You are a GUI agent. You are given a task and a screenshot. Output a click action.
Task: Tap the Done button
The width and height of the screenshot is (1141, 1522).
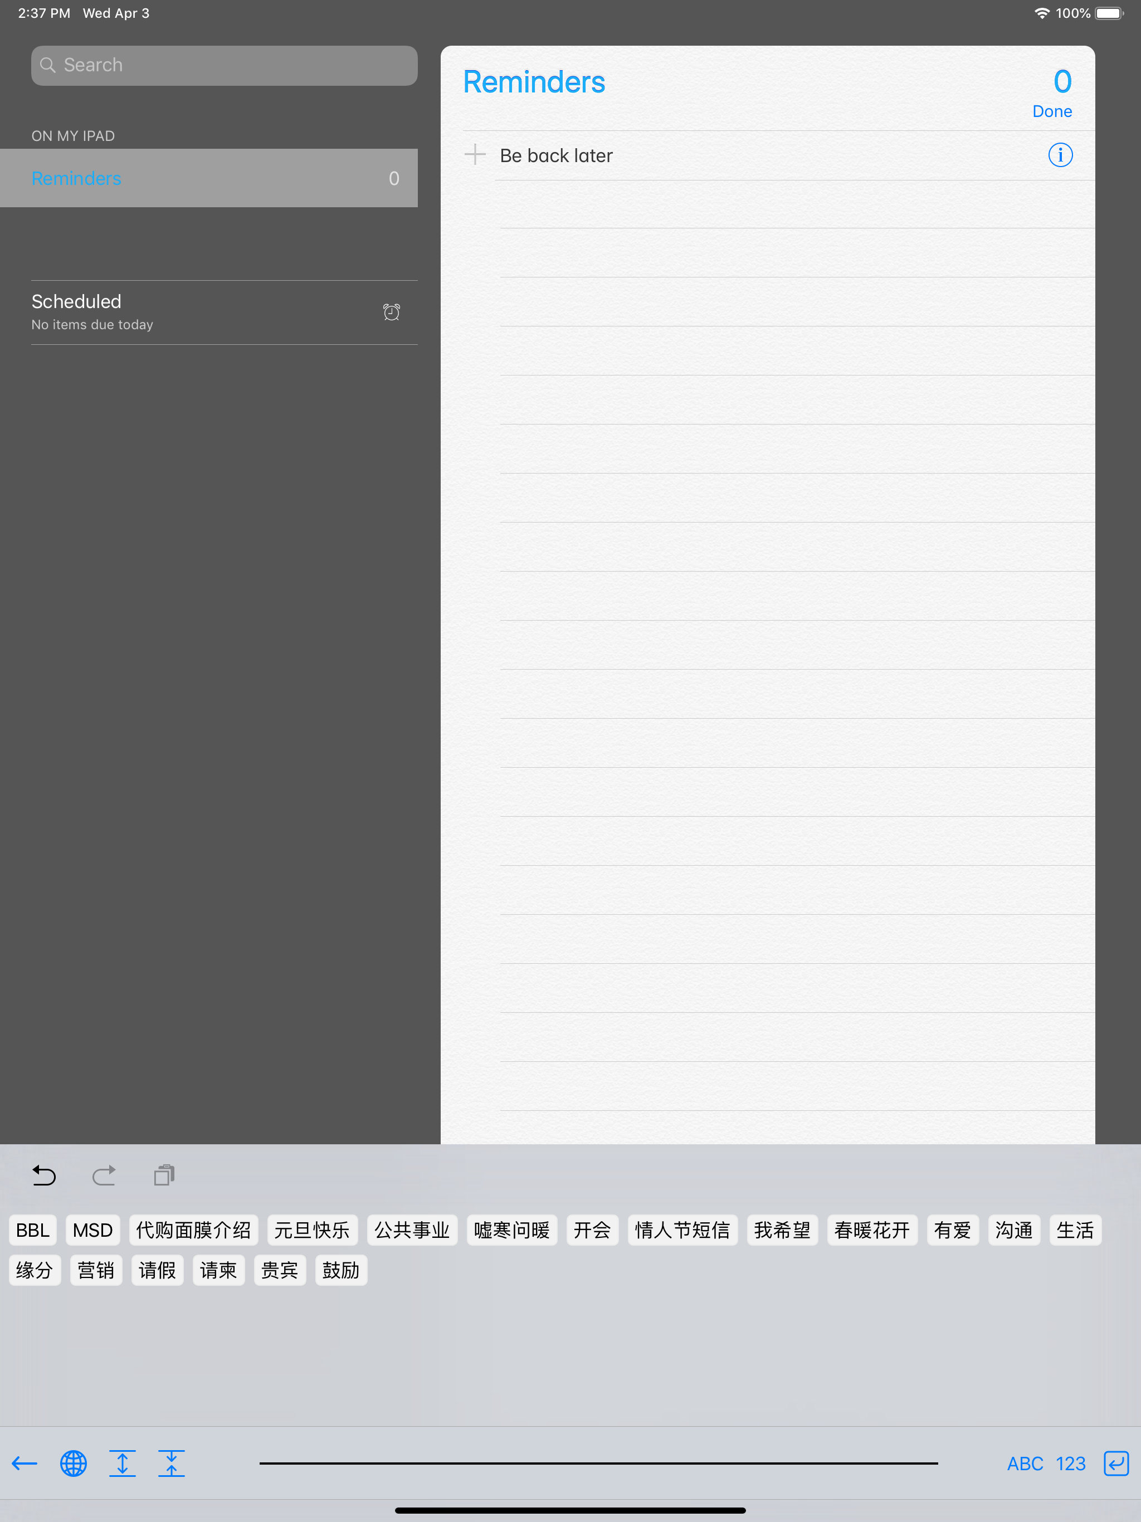coord(1051,111)
